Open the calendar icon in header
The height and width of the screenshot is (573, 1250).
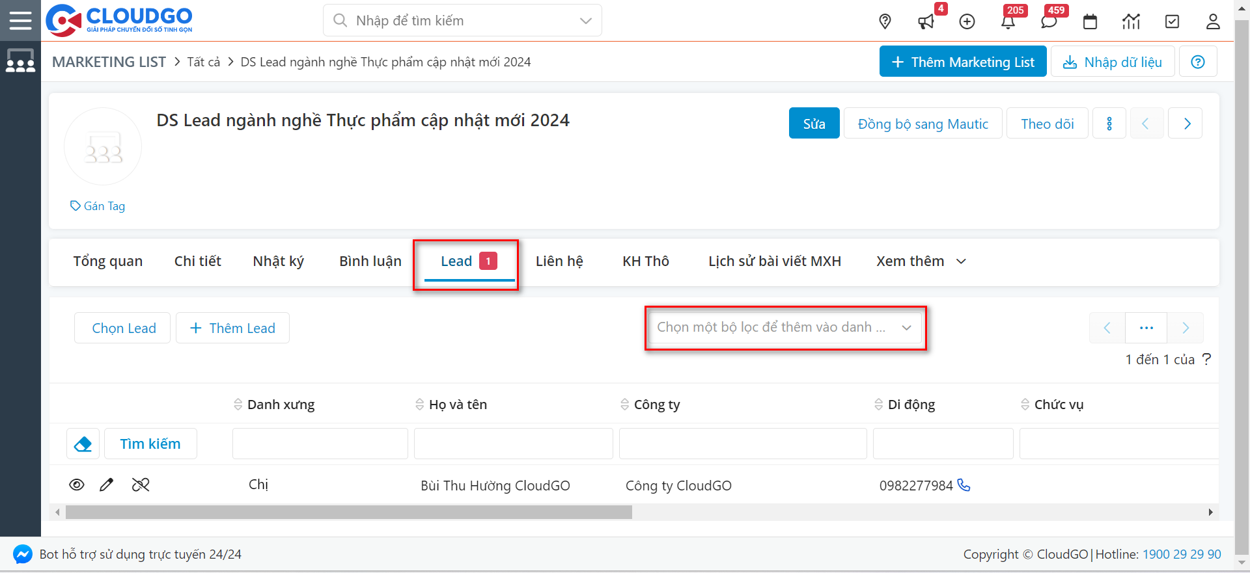pyautogui.click(x=1090, y=21)
